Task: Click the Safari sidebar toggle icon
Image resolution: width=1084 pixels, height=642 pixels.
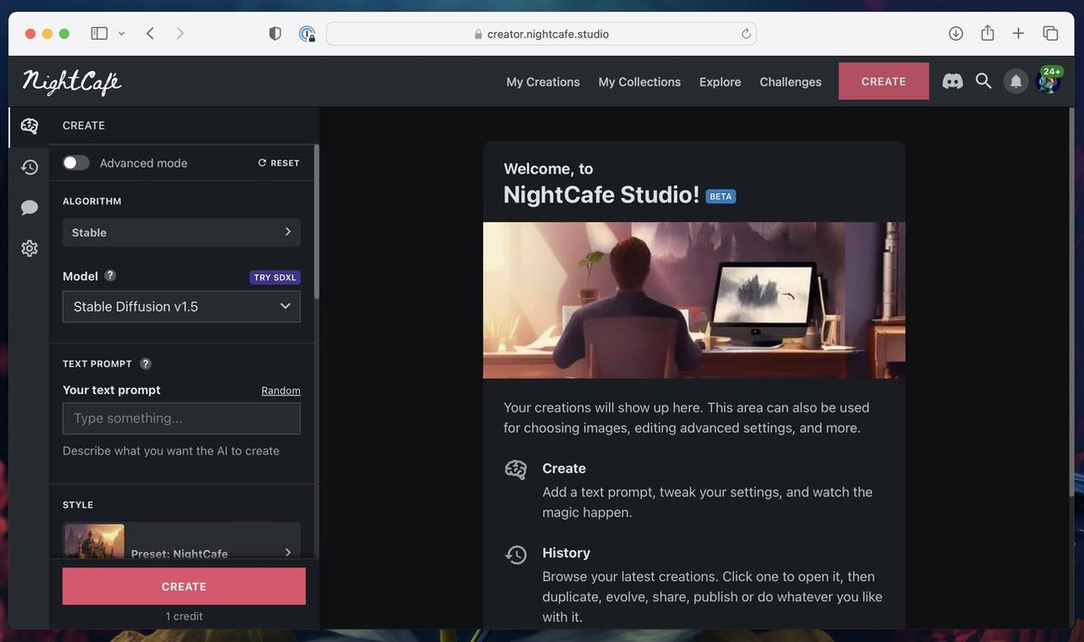Action: pyautogui.click(x=99, y=33)
